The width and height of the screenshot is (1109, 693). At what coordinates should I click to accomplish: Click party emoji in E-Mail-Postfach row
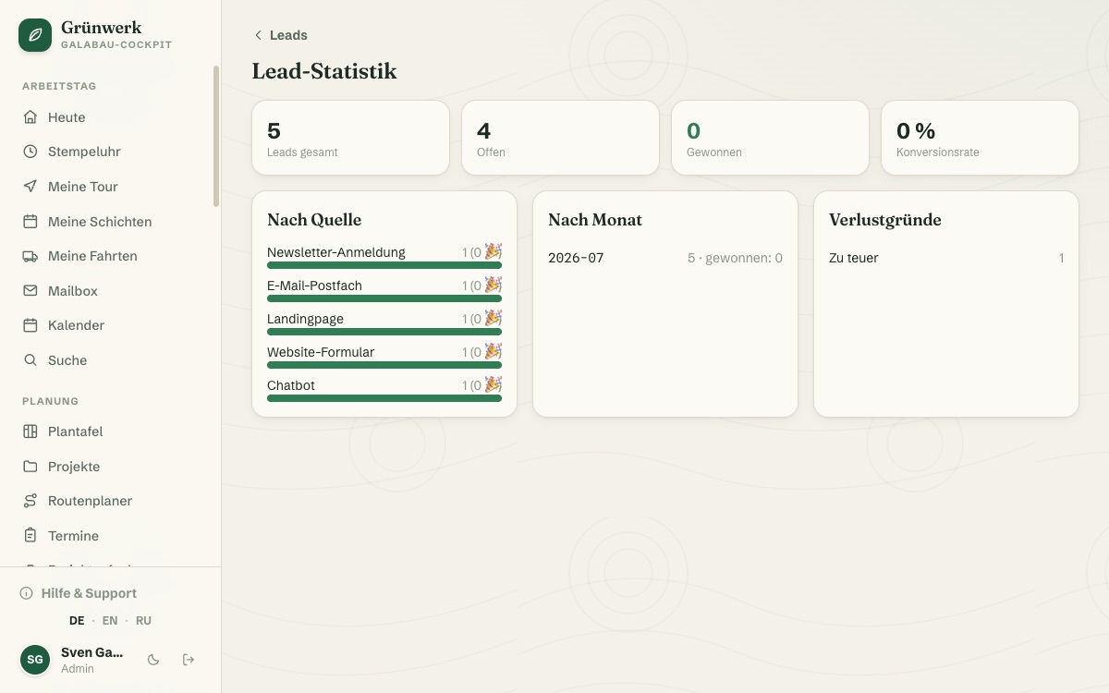coord(494,285)
